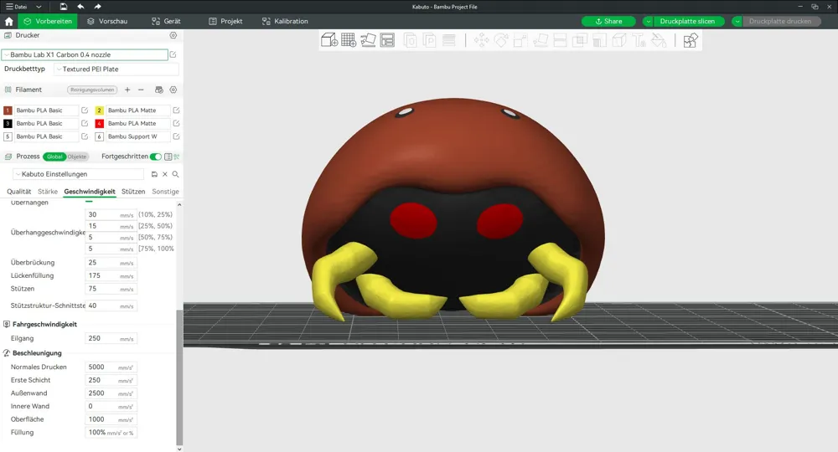Click the home icon in top bar
Image resolution: width=838 pixels, height=452 pixels.
(x=9, y=22)
